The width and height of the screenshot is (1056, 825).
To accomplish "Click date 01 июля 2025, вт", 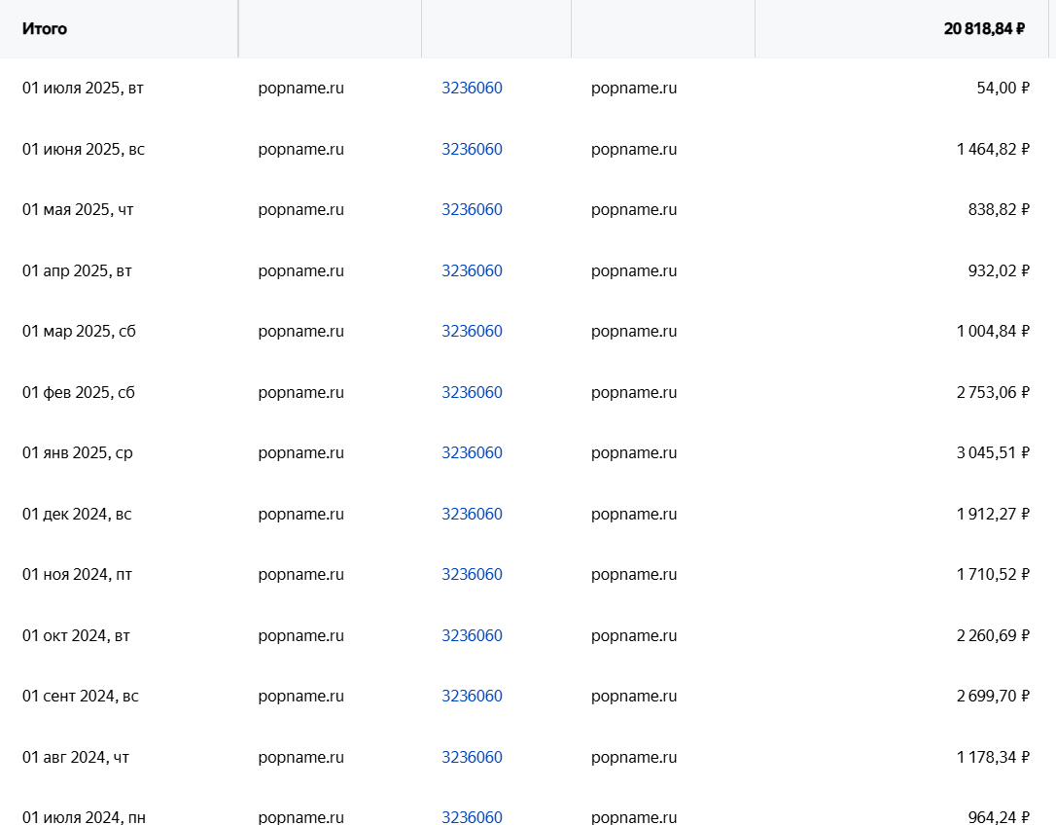I will click(83, 89).
